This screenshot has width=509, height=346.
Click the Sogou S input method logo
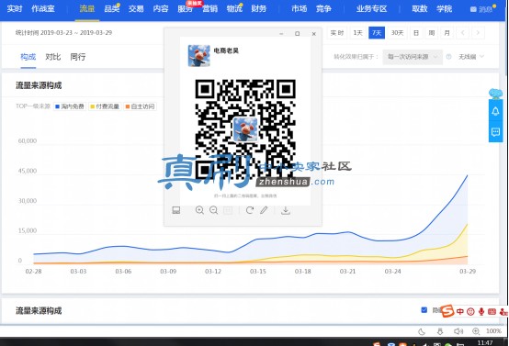tap(447, 311)
